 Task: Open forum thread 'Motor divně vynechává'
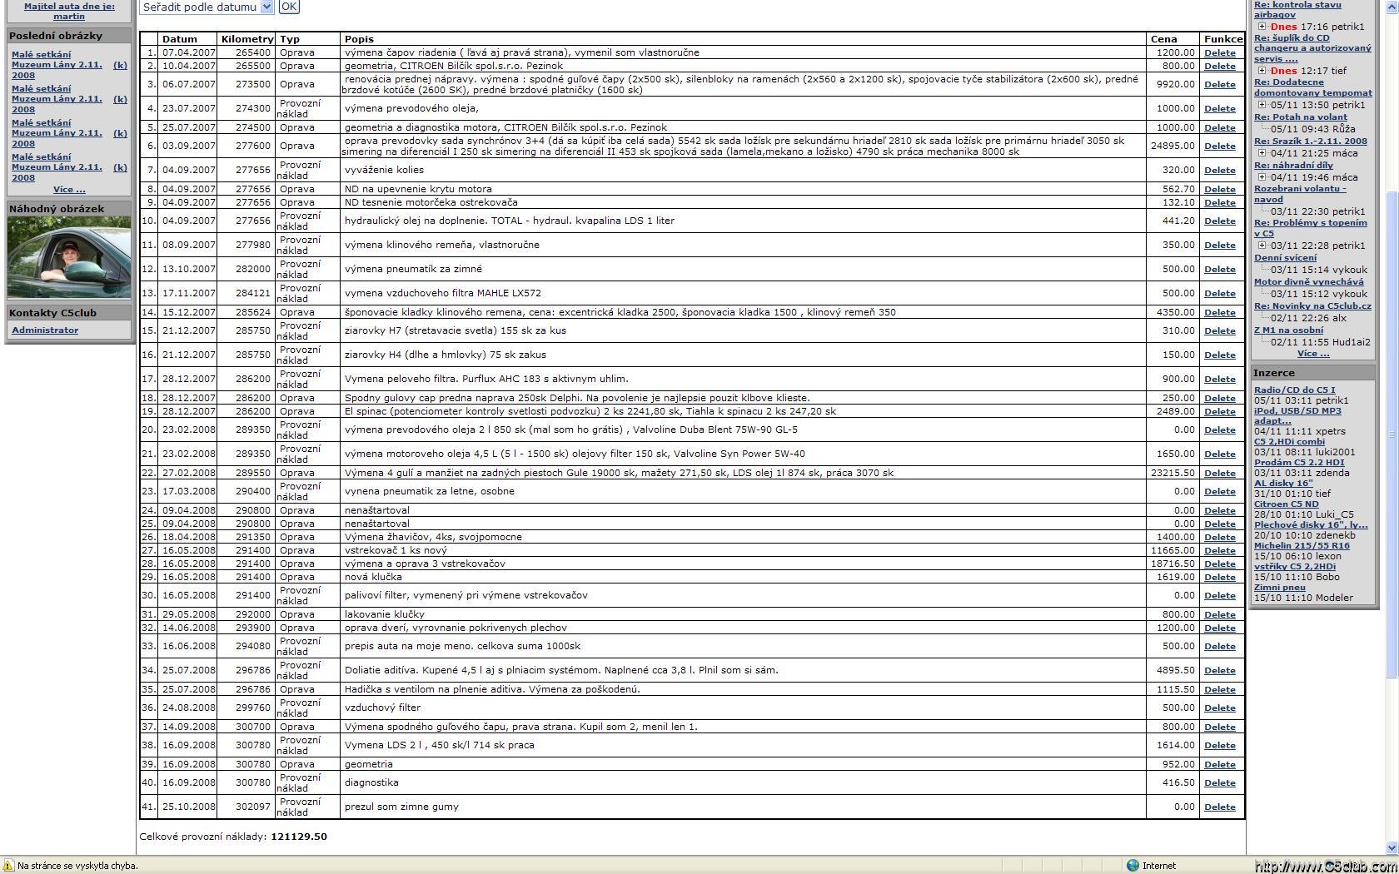click(x=1308, y=282)
